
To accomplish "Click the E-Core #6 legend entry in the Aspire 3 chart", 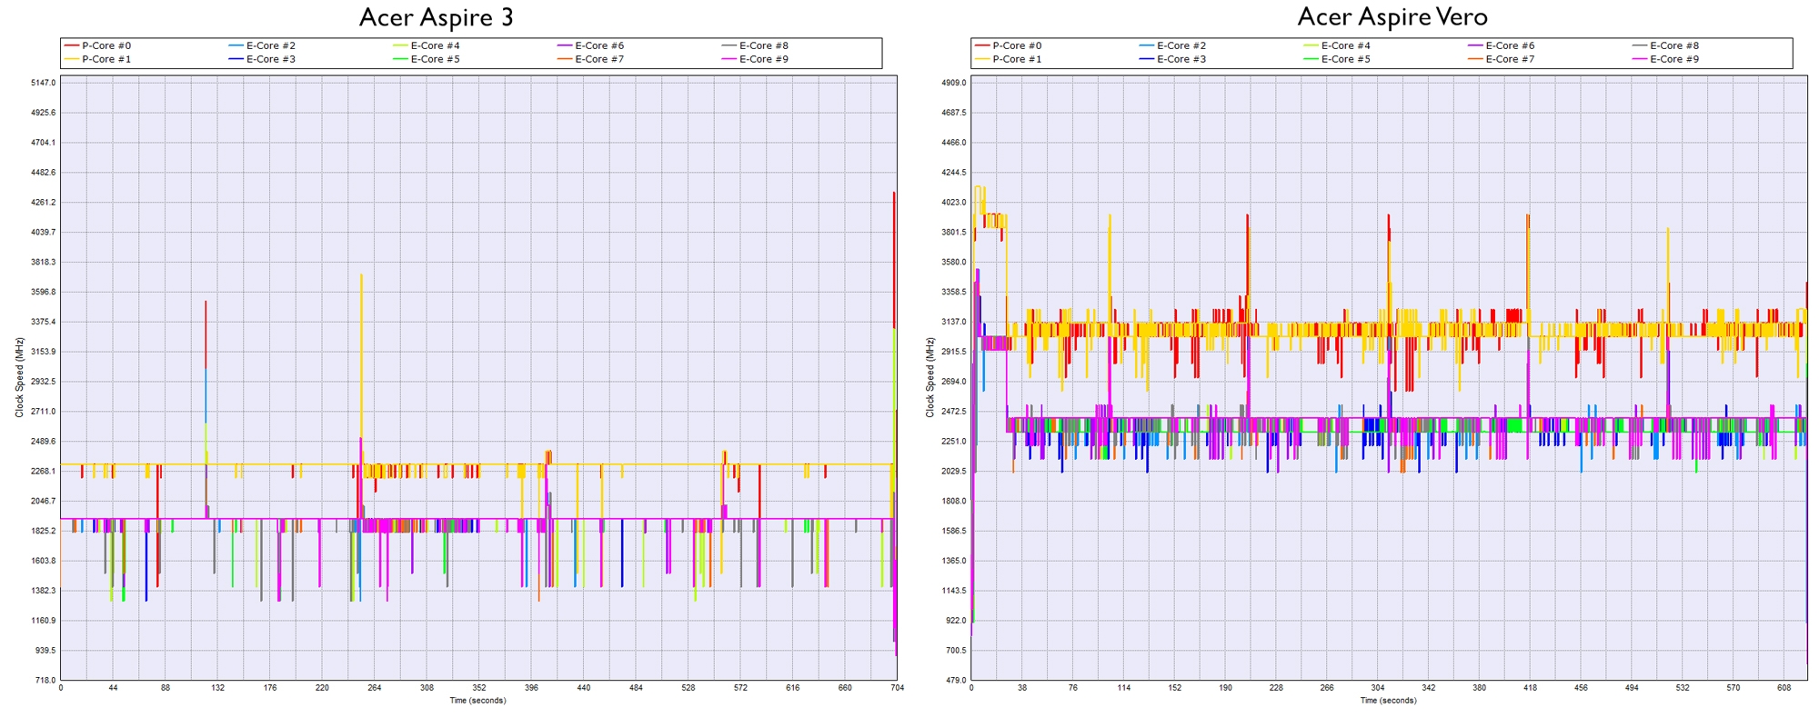I will (x=591, y=45).
